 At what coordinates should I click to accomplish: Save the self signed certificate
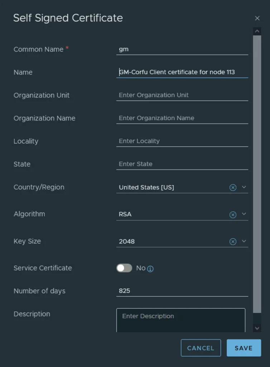coord(244,348)
